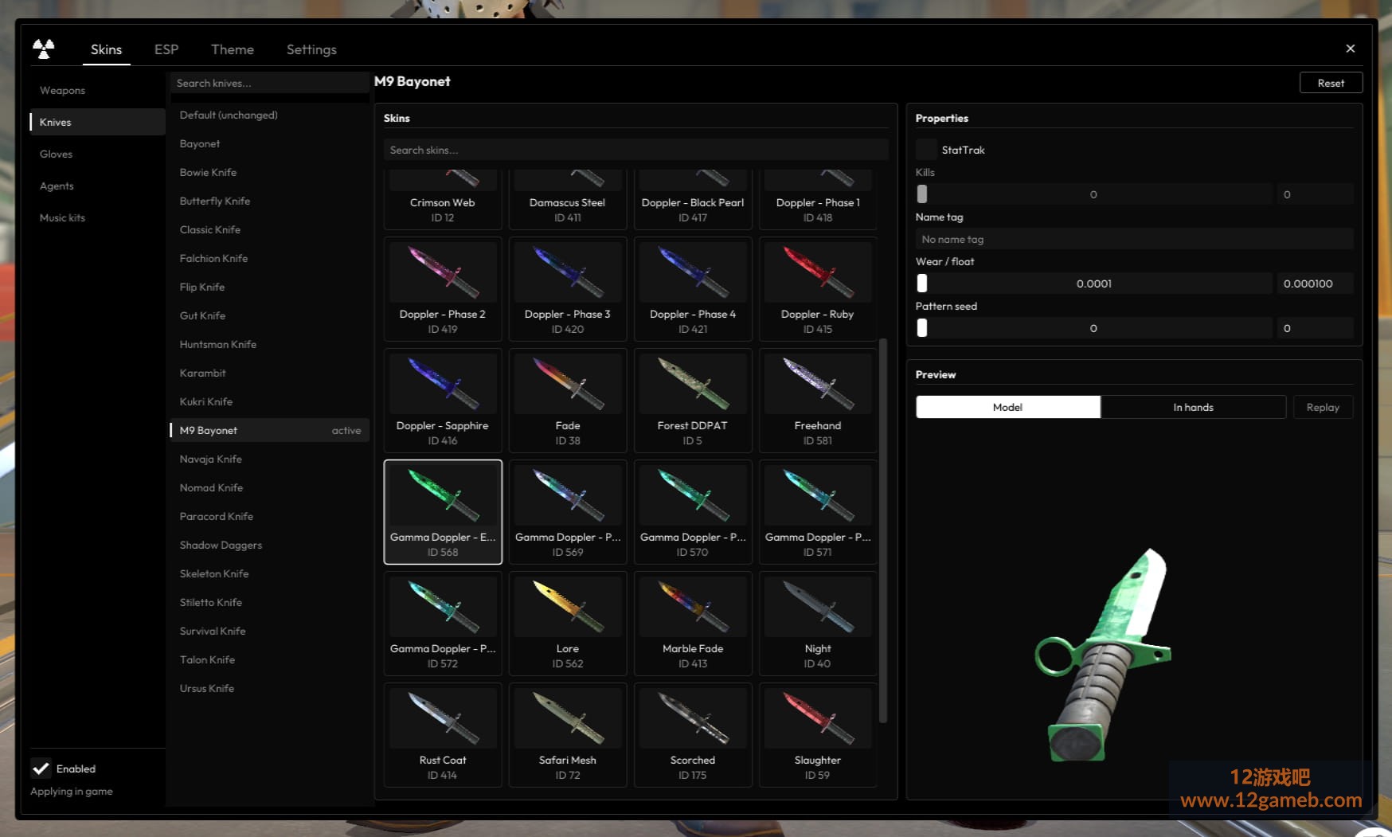Apply the Fade skin ID 38
The width and height of the screenshot is (1392, 837).
click(568, 401)
